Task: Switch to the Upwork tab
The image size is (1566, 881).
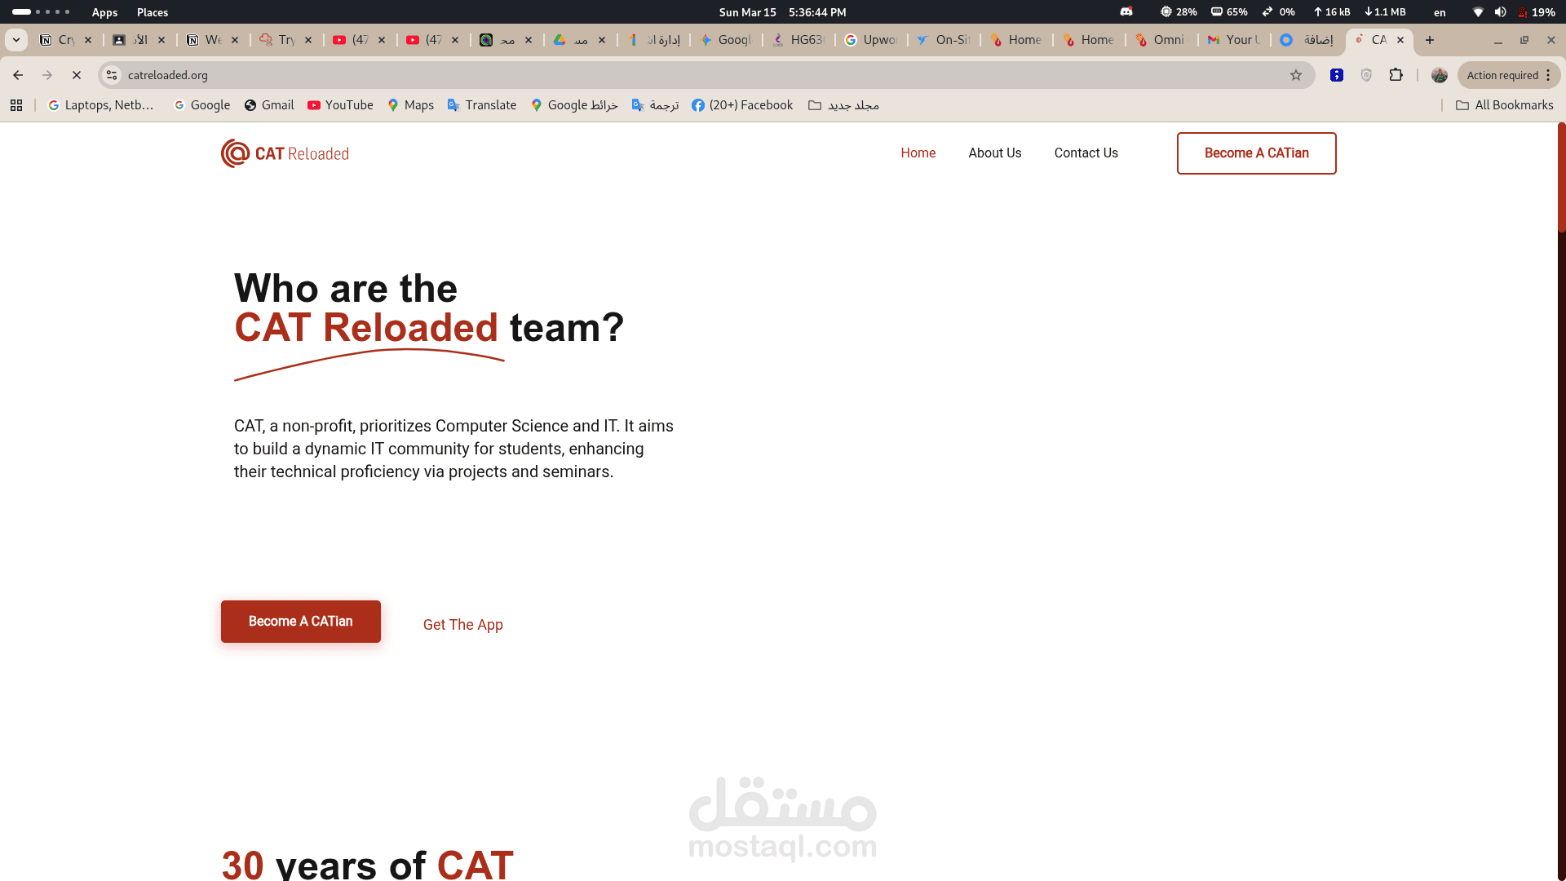Action: (872, 40)
